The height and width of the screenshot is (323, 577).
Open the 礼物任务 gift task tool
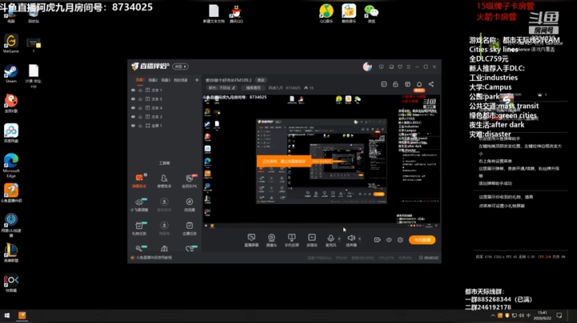[139, 228]
